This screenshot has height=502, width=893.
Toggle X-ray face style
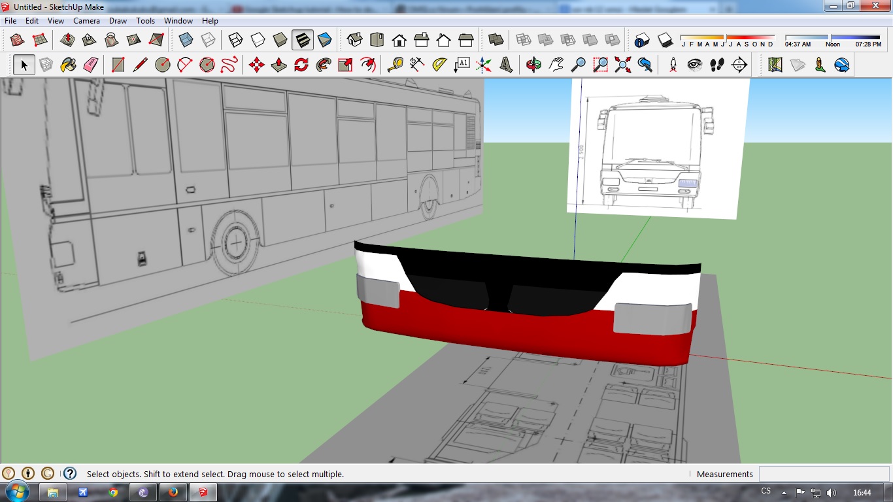(186, 40)
